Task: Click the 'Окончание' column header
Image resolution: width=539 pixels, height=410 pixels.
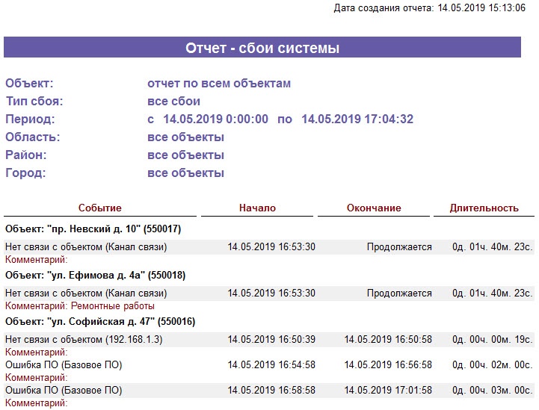Action: [374, 208]
